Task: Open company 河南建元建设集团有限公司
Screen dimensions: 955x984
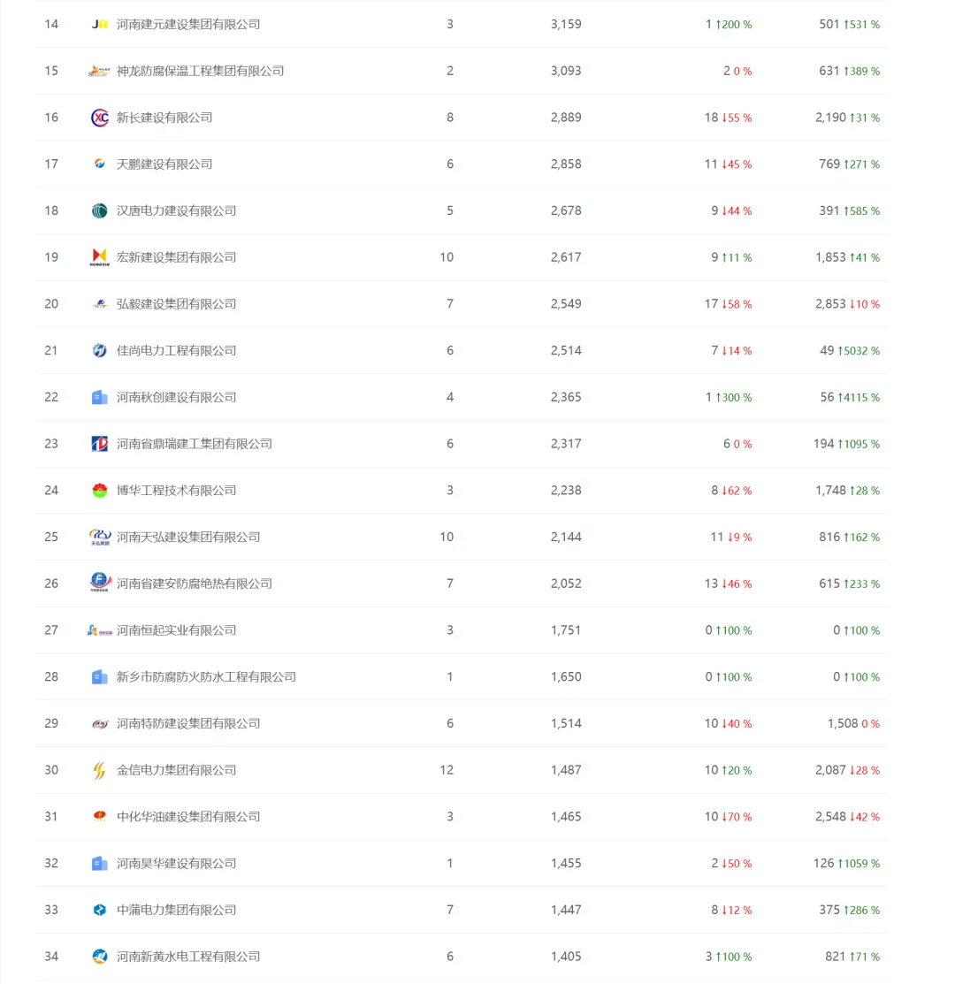Action: pos(188,25)
